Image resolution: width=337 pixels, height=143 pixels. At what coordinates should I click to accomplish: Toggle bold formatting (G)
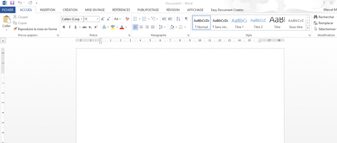64,27
